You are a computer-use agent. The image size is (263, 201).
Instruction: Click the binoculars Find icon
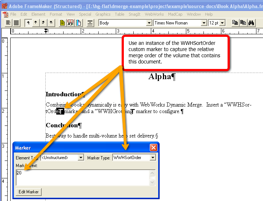pos(251,23)
